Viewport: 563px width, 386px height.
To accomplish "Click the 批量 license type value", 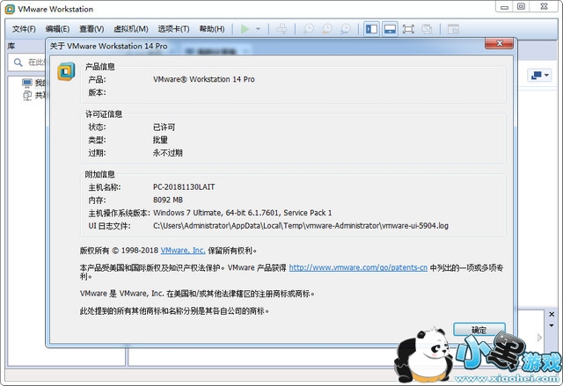I will click(x=160, y=140).
